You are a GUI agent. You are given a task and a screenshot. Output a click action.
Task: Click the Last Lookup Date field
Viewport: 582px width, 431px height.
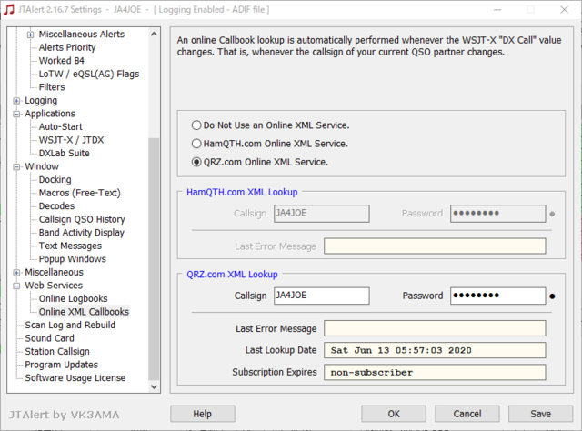[x=435, y=350]
